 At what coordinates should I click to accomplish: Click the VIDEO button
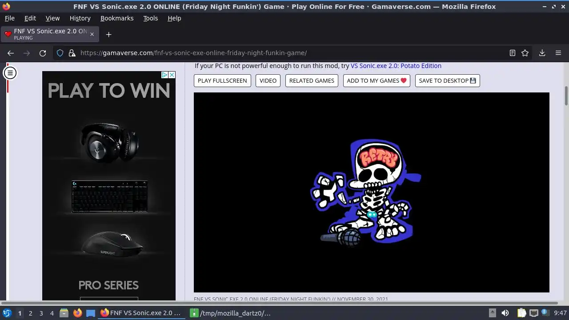268,80
